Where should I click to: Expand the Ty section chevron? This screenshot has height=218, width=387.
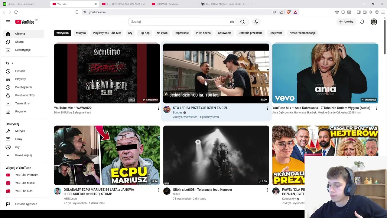pos(12,63)
